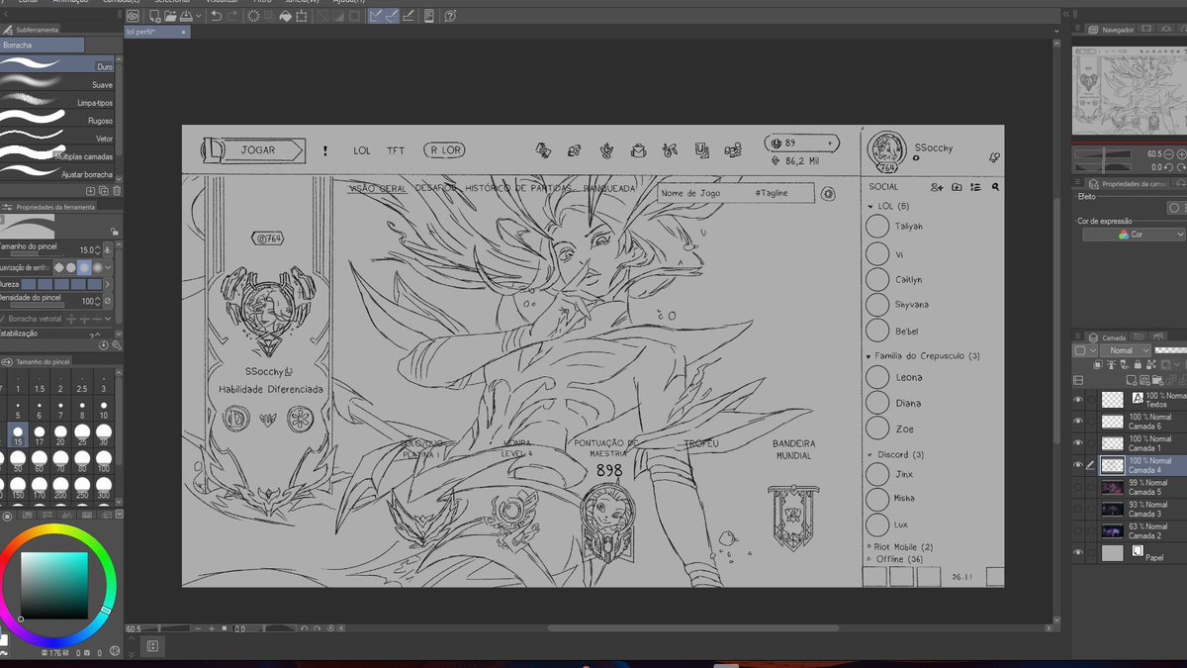This screenshot has height=668, width=1187.
Task: Click the Undo arrow in the toolbar
Action: pyautogui.click(x=216, y=16)
